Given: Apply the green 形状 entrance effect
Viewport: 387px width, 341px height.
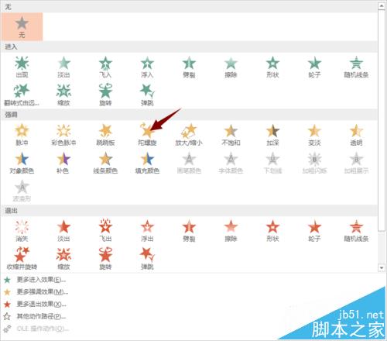Looking at the screenshot, I should (272, 67).
